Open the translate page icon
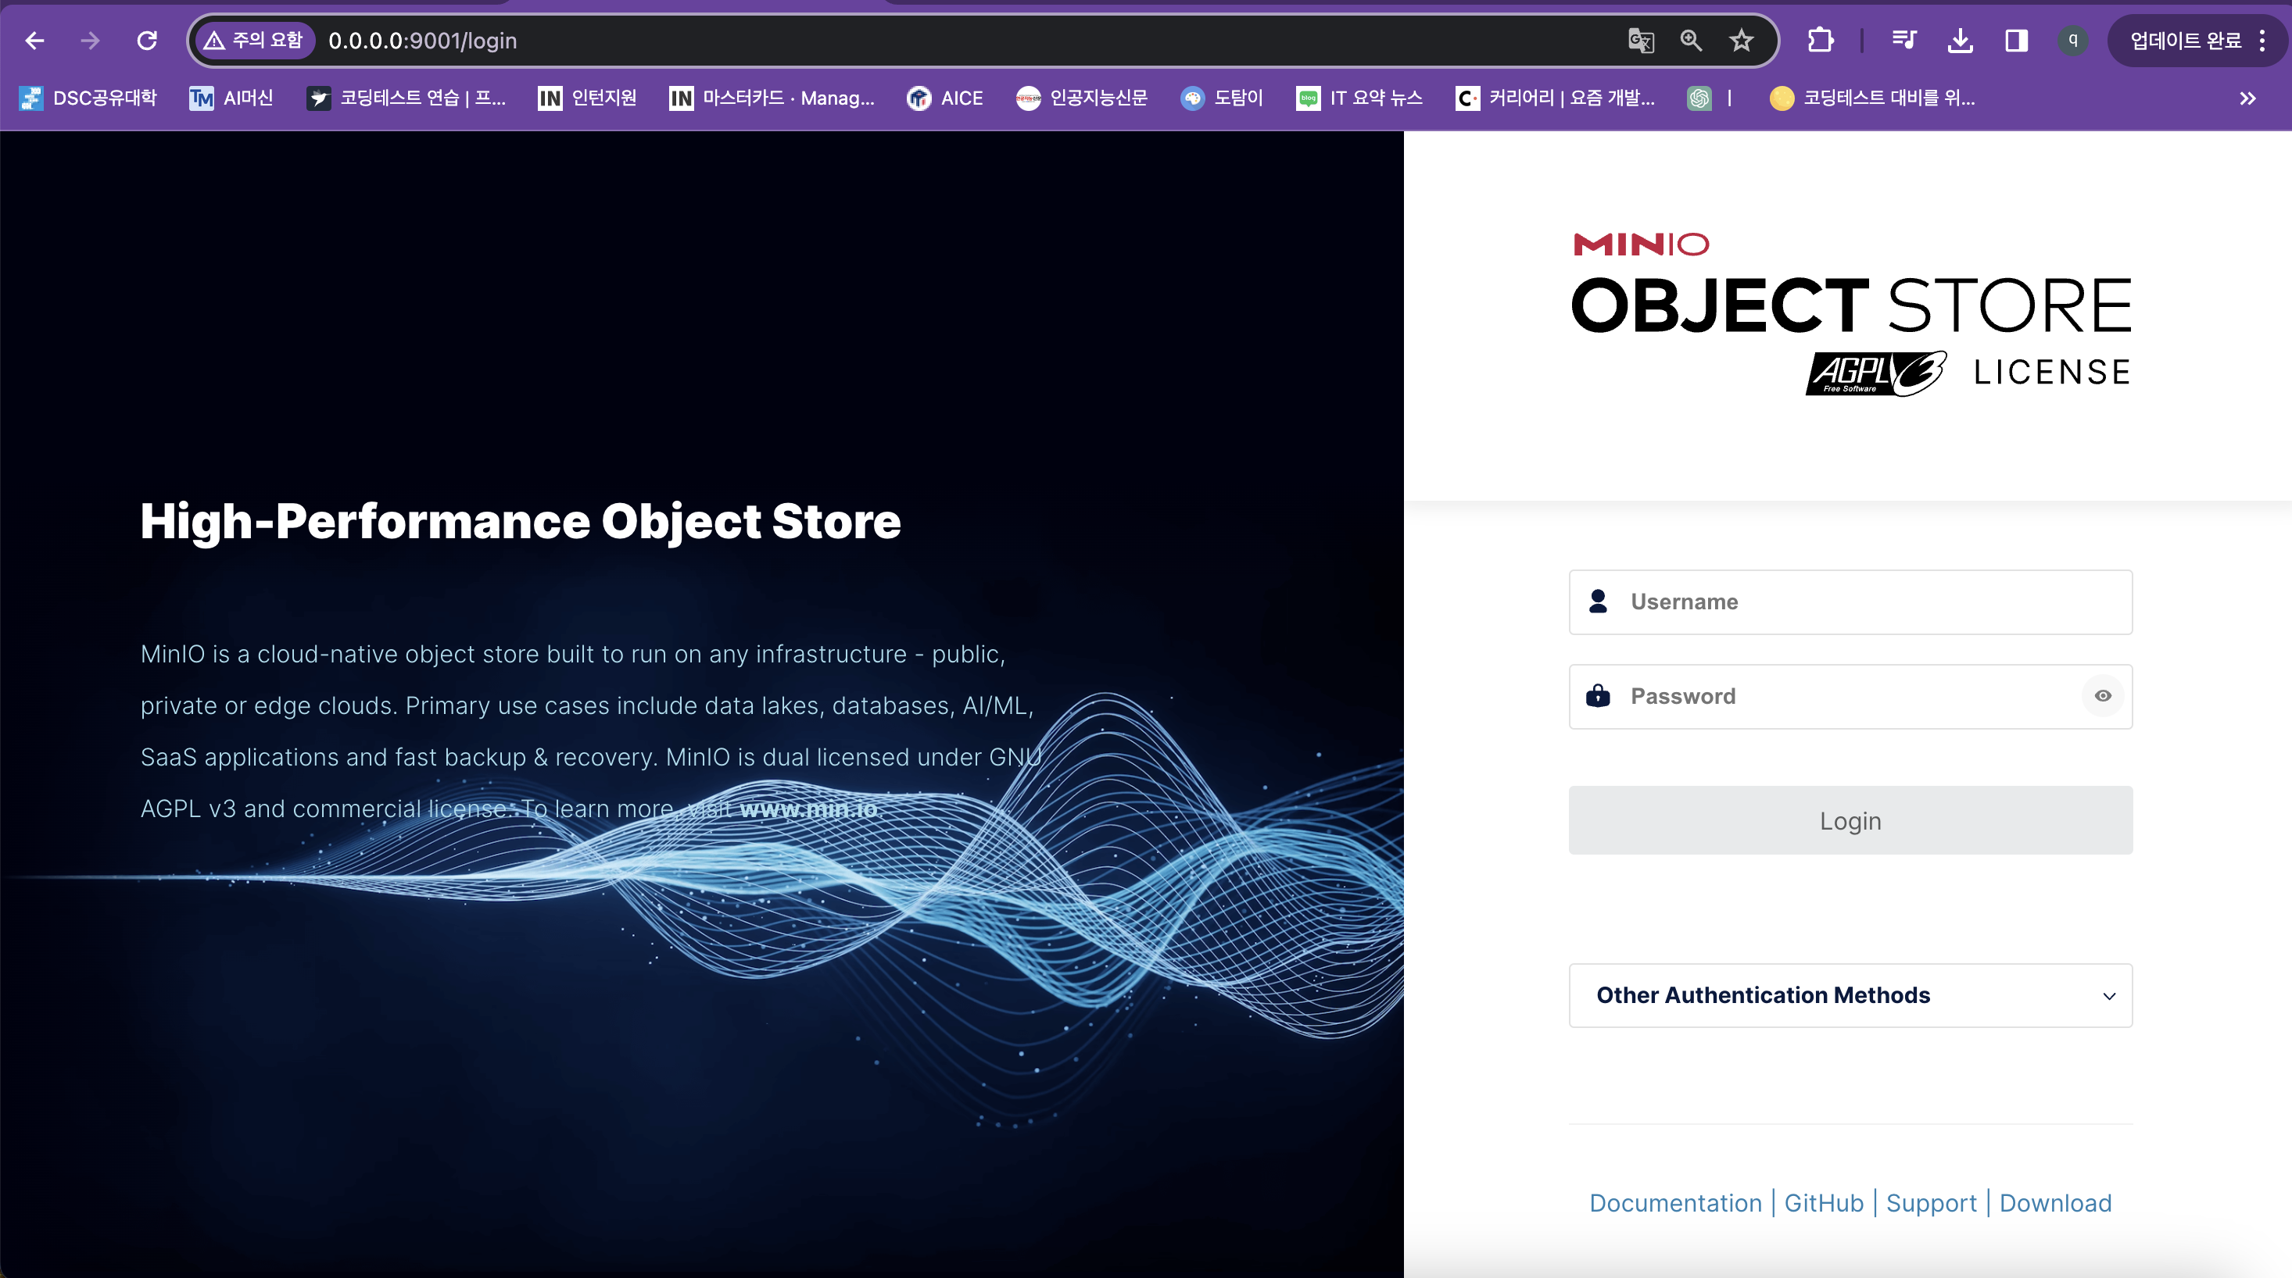 click(1640, 41)
